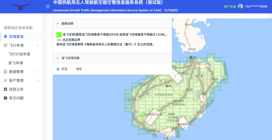Click the CAAC winged star logo

coord(21,7)
